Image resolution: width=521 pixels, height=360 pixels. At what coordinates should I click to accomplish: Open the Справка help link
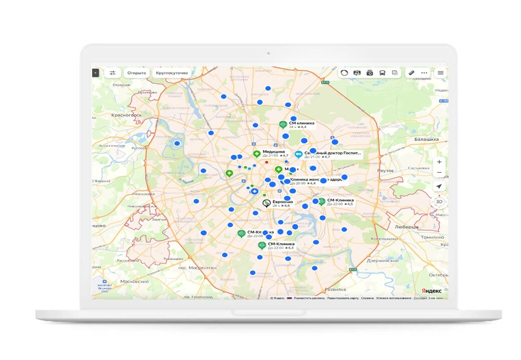tap(367, 298)
